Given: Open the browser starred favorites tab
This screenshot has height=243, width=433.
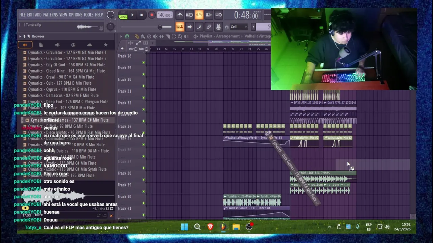Looking at the screenshot, I should coord(106,45).
